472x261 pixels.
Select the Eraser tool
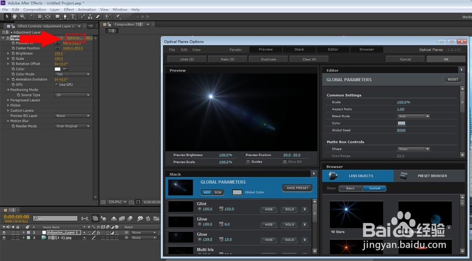point(98,16)
